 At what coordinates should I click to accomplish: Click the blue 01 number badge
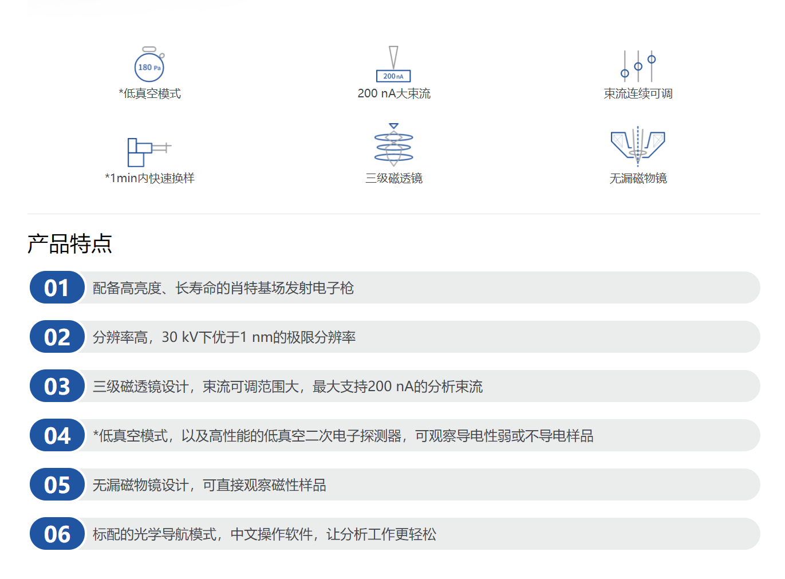pyautogui.click(x=57, y=287)
